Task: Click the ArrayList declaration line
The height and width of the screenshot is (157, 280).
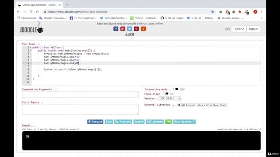Action: click(x=76, y=54)
